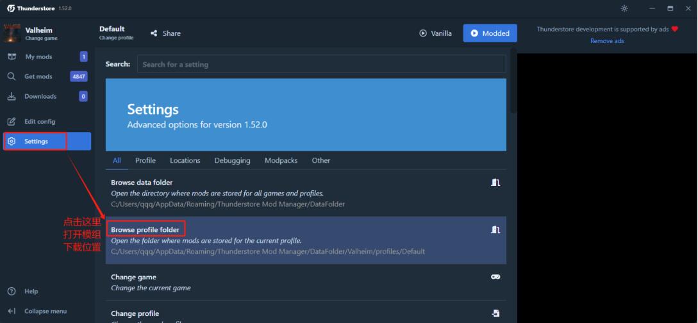Click the Share icon next to Share

pyautogui.click(x=154, y=33)
